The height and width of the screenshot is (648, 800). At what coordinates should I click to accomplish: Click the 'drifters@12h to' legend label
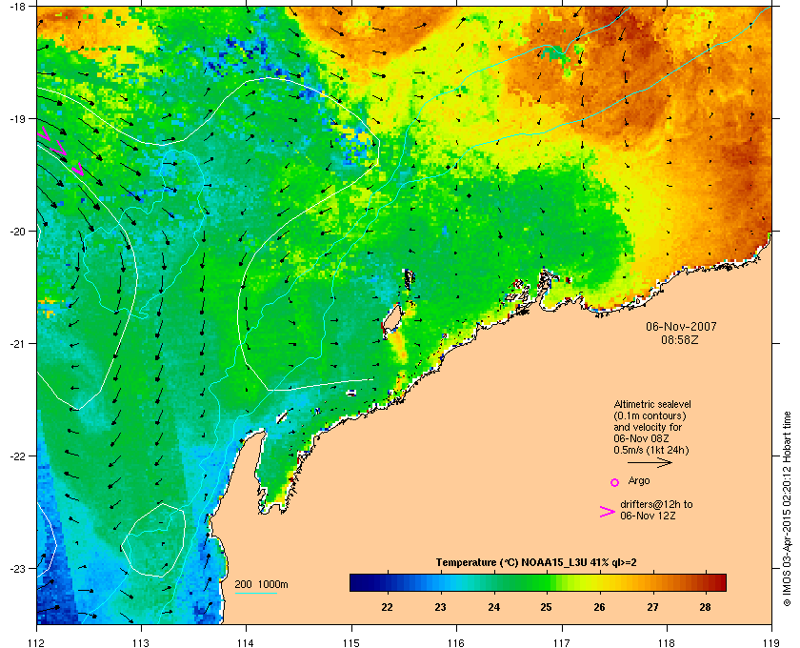point(656,504)
